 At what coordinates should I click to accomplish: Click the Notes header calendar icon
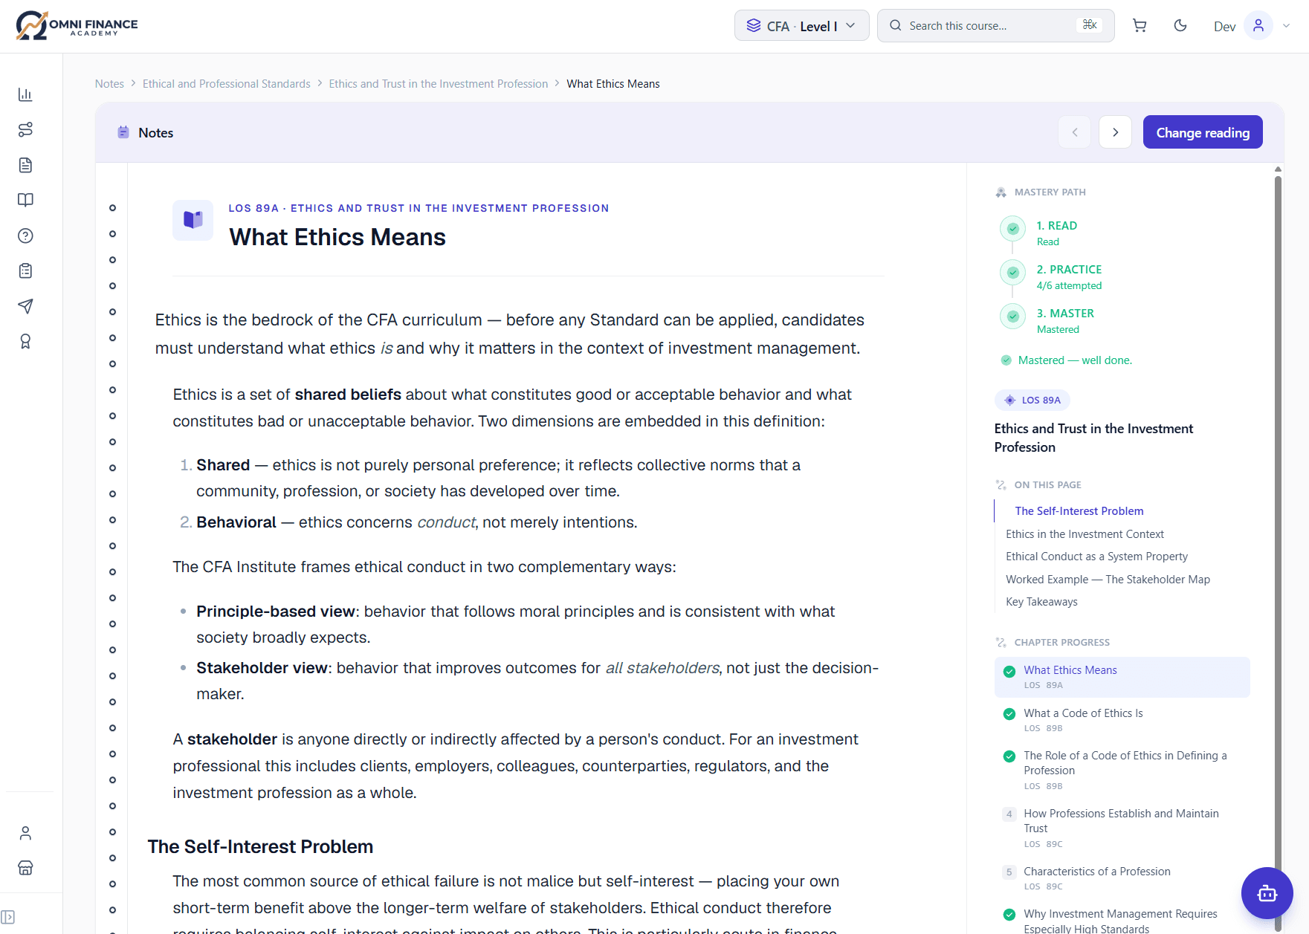tap(123, 132)
